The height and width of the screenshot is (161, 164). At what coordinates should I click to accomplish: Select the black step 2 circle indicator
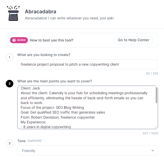pyautogui.click(x=10, y=84)
